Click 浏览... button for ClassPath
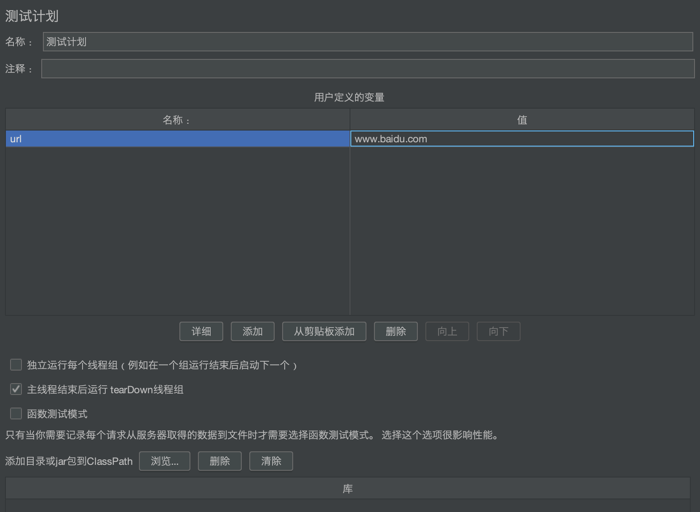 [x=165, y=461]
